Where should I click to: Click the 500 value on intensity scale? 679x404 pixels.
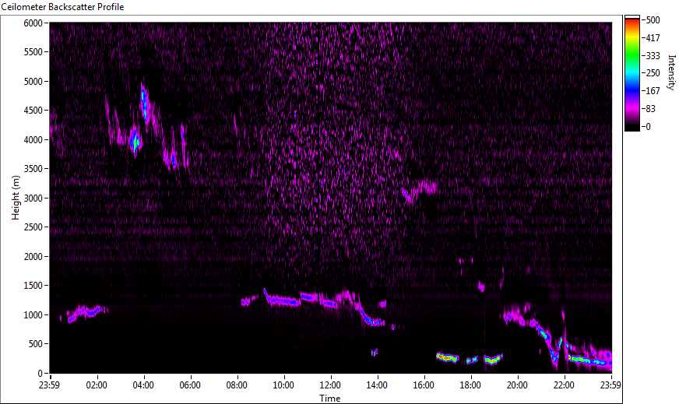tap(653, 20)
